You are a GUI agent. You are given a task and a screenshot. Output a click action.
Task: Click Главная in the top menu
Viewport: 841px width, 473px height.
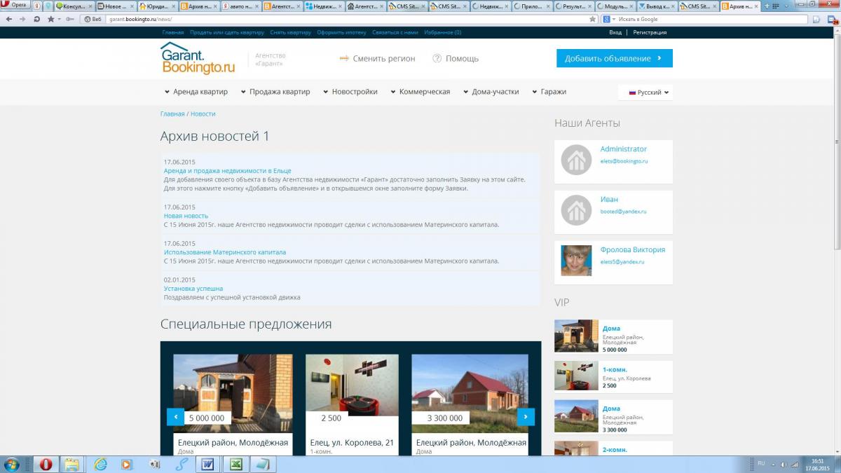[x=173, y=32]
